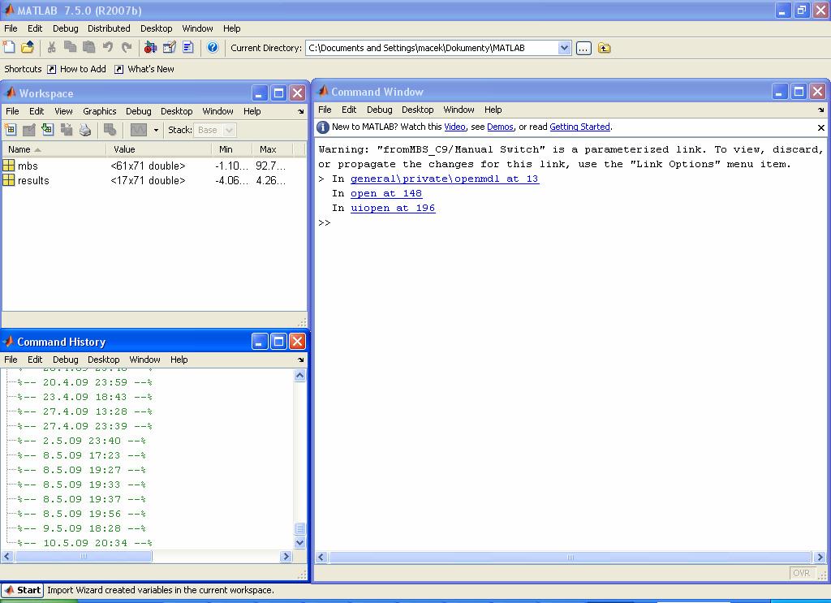
Task: Click the mbs variable grid icon
Action: click(x=8, y=166)
